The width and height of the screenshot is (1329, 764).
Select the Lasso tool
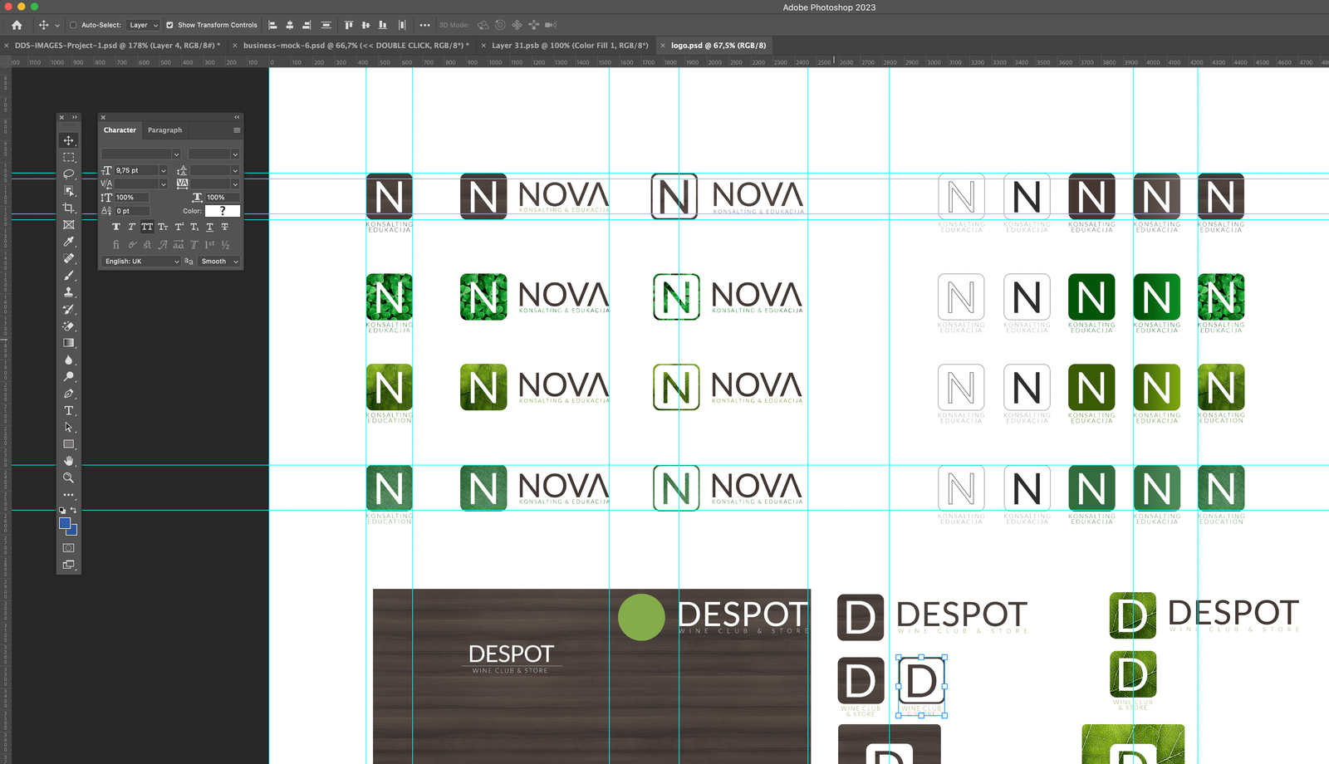69,174
